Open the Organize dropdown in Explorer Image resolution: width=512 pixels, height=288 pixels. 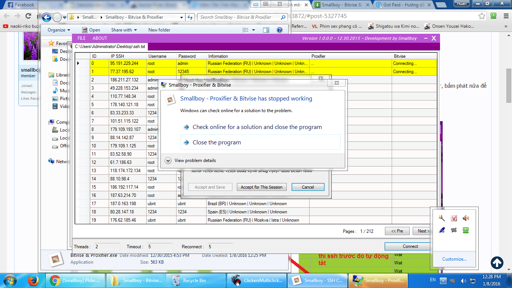coord(59,30)
